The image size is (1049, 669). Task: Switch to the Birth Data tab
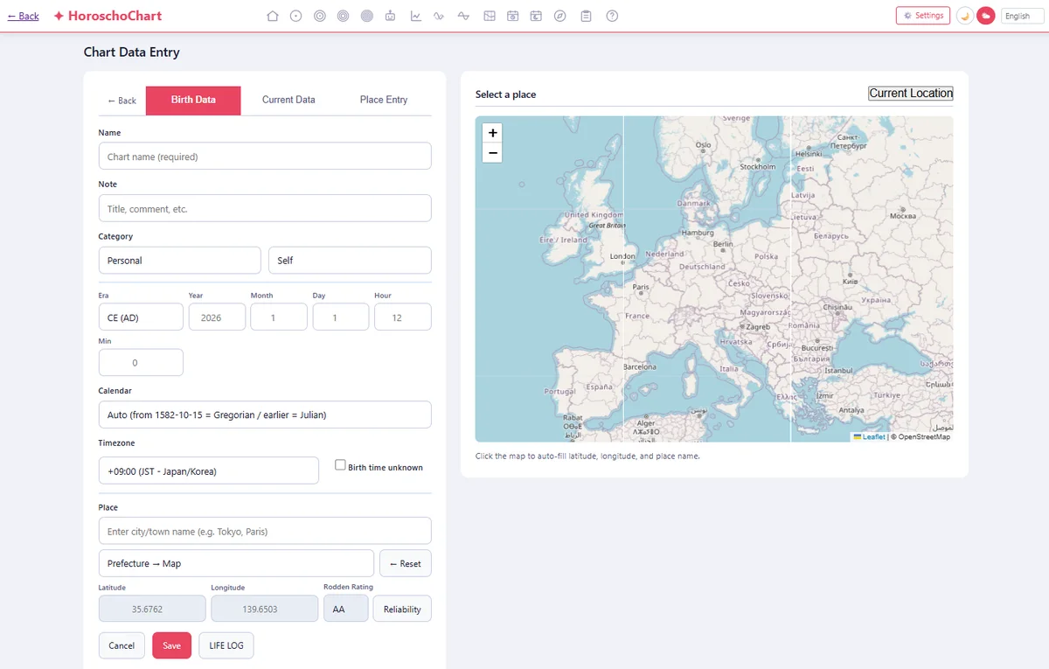[x=193, y=101]
